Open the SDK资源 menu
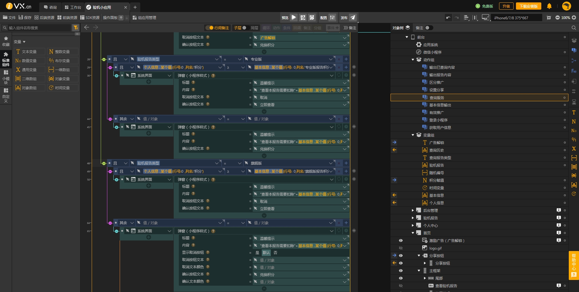Screen dimensions: 579x292 point(90,18)
